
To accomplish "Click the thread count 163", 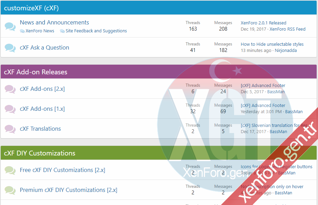I will click(193, 29).
